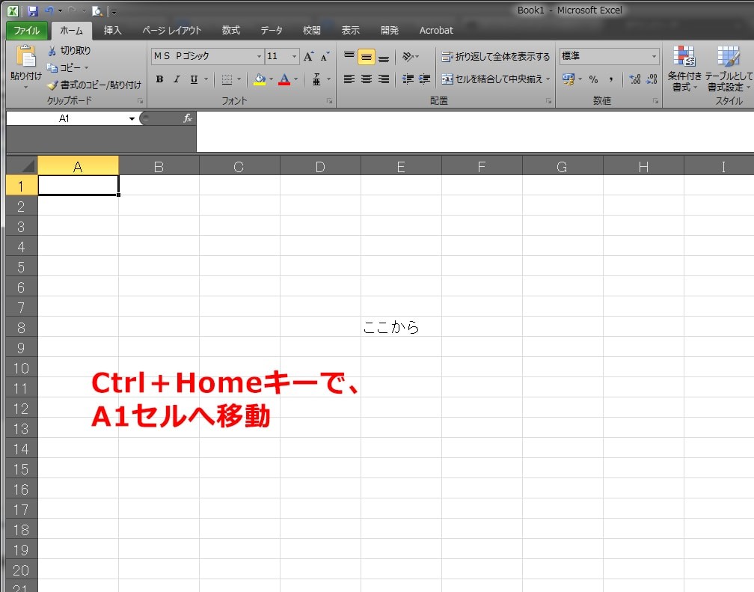Image resolution: width=754 pixels, height=592 pixels.
Task: Open the font size dropdown
Action: pos(293,55)
